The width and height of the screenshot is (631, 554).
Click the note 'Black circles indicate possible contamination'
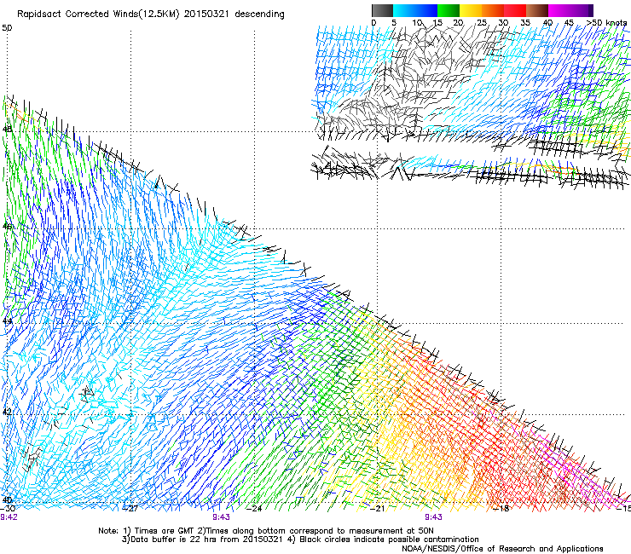[389, 540]
